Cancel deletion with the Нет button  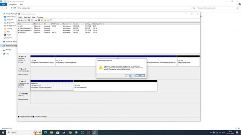140,76
